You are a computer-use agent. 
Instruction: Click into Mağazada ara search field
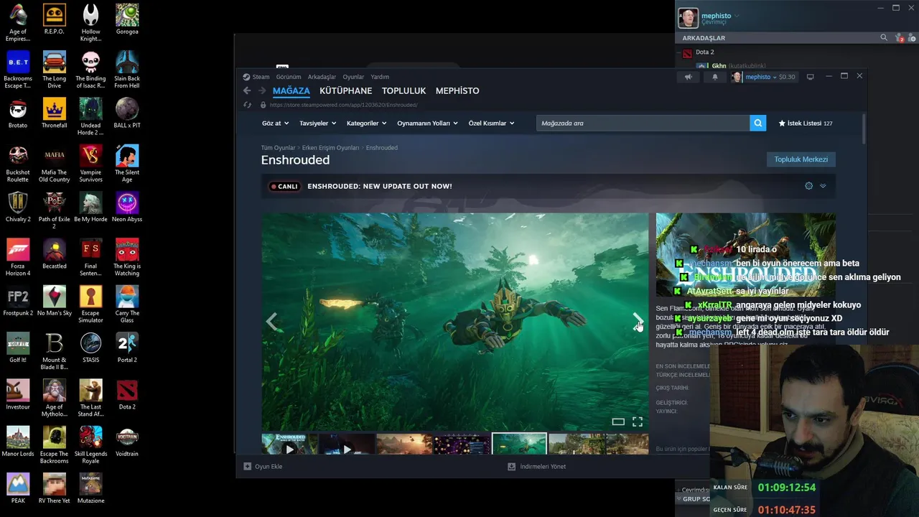click(x=643, y=123)
